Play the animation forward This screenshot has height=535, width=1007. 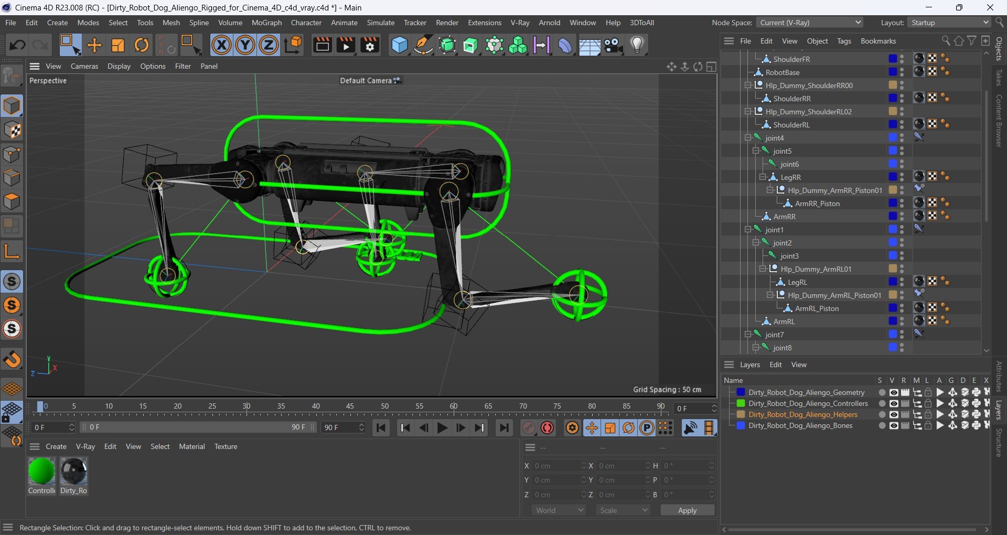[442, 428]
